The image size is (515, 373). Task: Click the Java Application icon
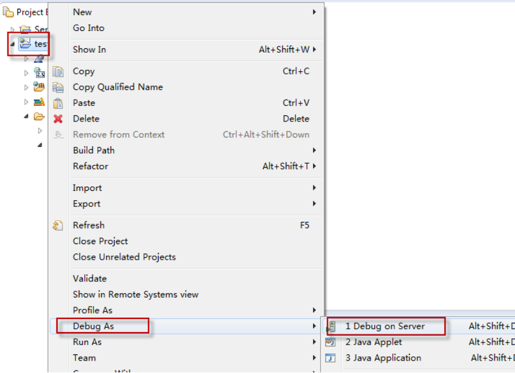click(330, 358)
